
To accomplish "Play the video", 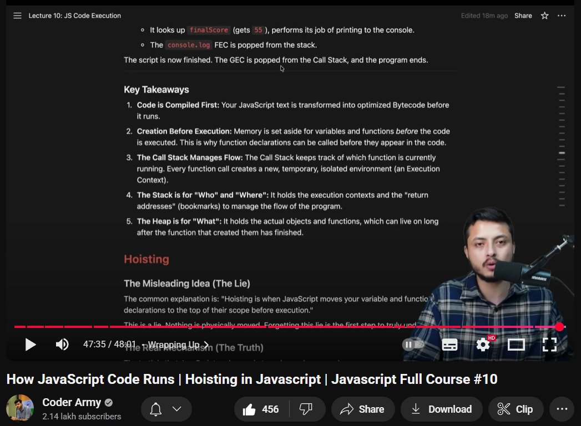I will point(31,345).
